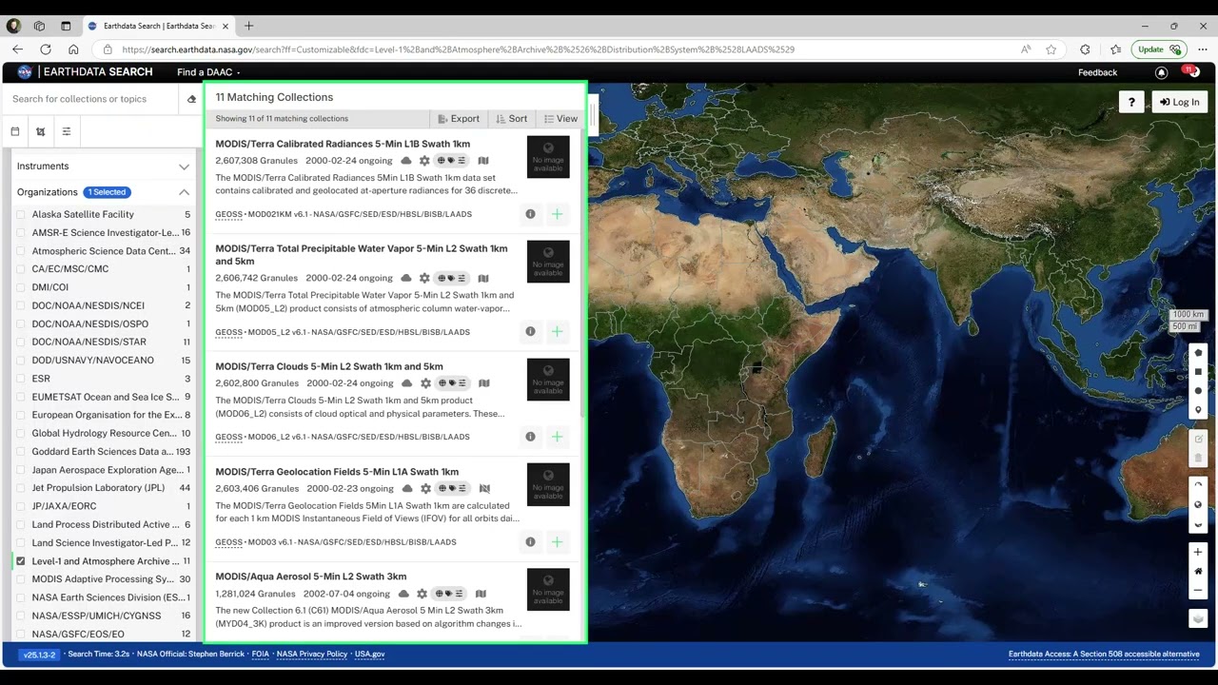This screenshot has width=1218, height=685.
Task: Open NASA Privacy Policy link
Action: (312, 655)
